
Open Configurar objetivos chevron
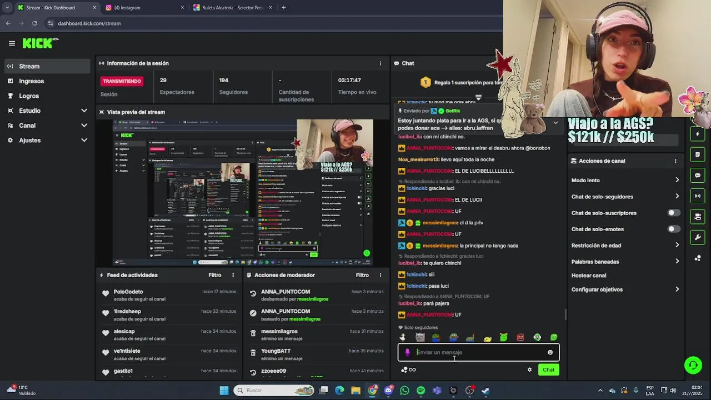click(677, 289)
